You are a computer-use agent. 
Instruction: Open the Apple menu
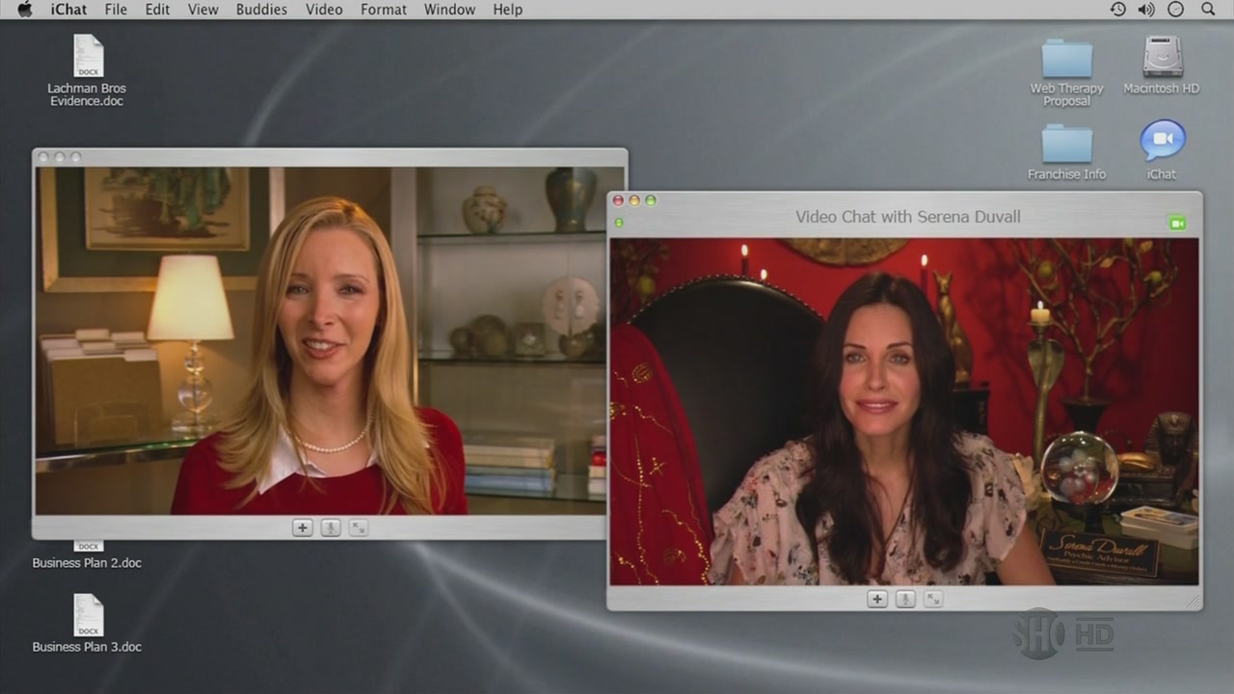(25, 10)
